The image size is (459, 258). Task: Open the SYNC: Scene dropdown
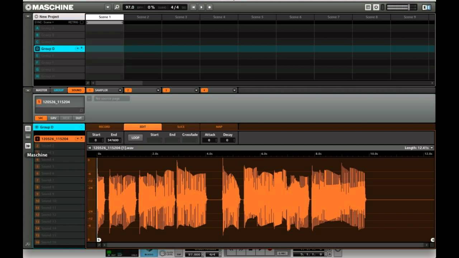(44, 22)
